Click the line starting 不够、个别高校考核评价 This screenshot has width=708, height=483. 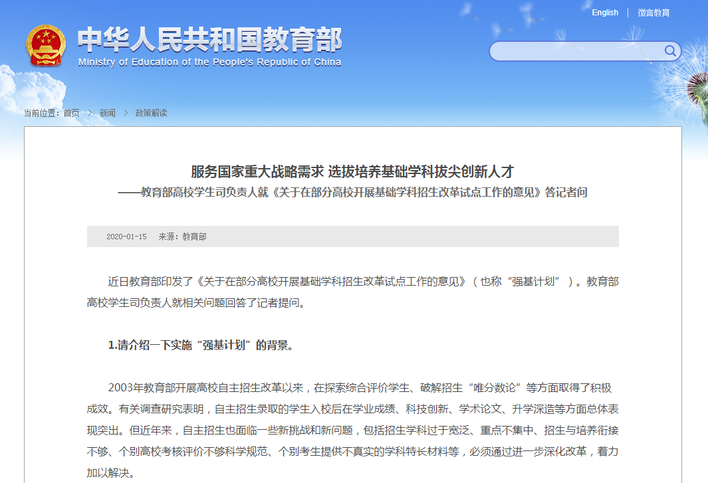point(352,451)
